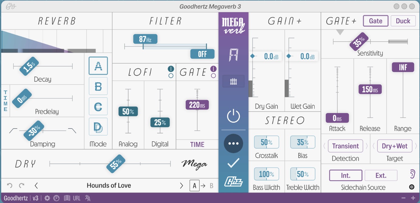Open the Dry+Wet target selector
The image size is (420, 203).
click(395, 146)
